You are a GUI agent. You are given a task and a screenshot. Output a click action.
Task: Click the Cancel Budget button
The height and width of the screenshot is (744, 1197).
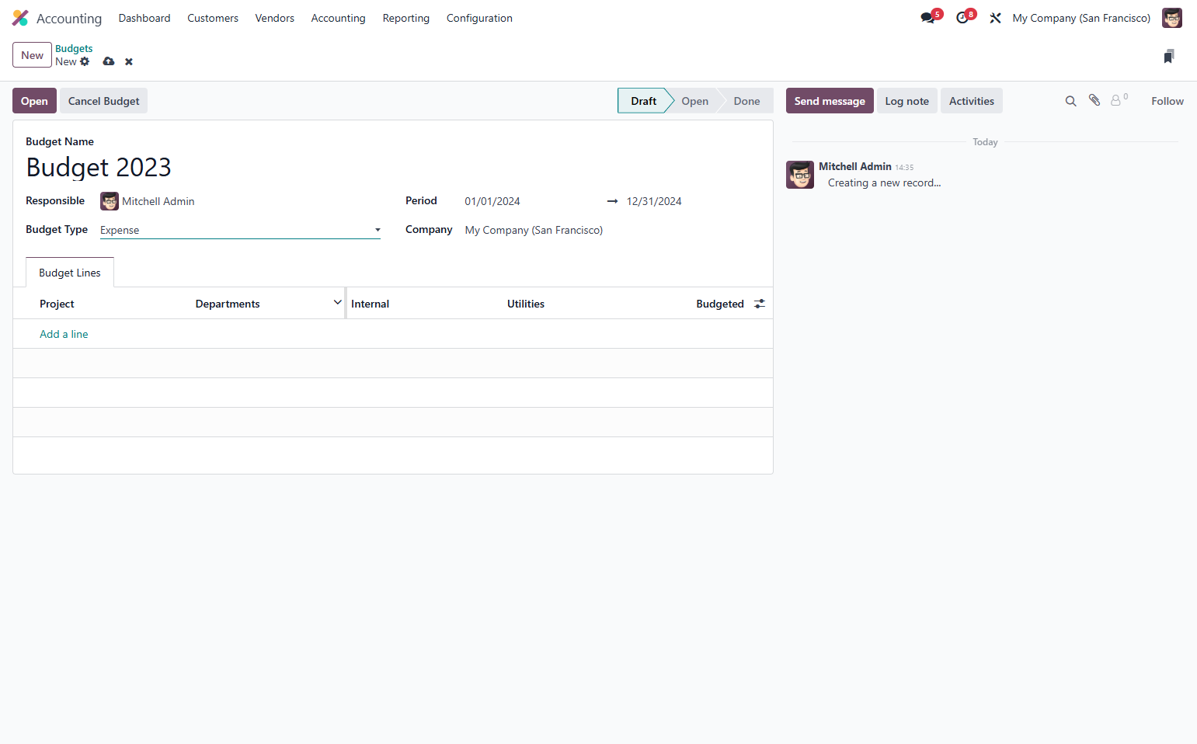(104, 101)
